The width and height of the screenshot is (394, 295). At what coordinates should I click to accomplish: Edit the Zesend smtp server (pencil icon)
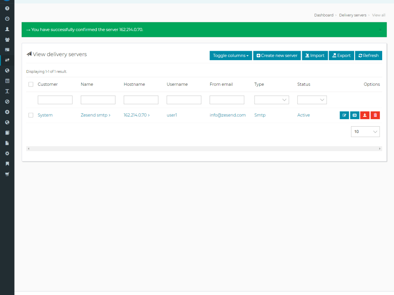tap(344, 115)
